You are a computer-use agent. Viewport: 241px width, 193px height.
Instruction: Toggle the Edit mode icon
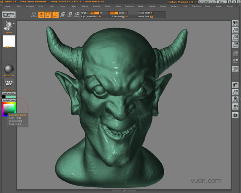[48, 15]
